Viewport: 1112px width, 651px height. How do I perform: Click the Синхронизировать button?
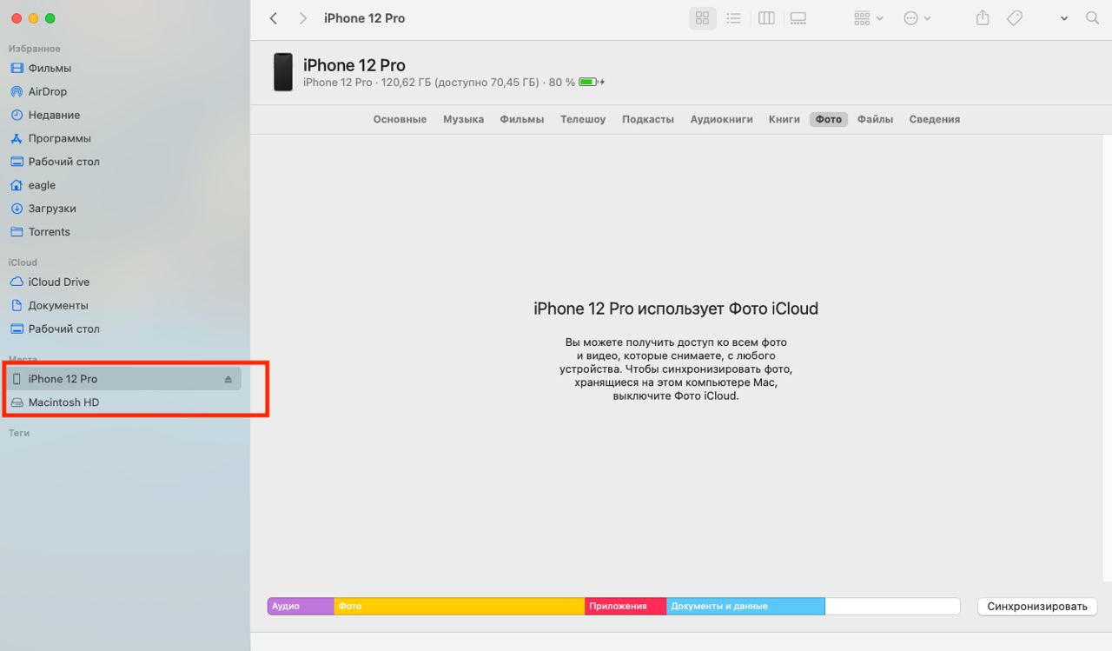[x=1037, y=607]
